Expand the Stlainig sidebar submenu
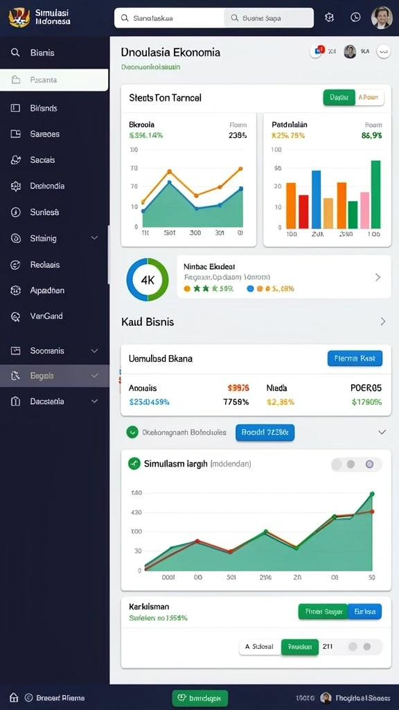Image resolution: width=399 pixels, height=710 pixels. point(94,238)
